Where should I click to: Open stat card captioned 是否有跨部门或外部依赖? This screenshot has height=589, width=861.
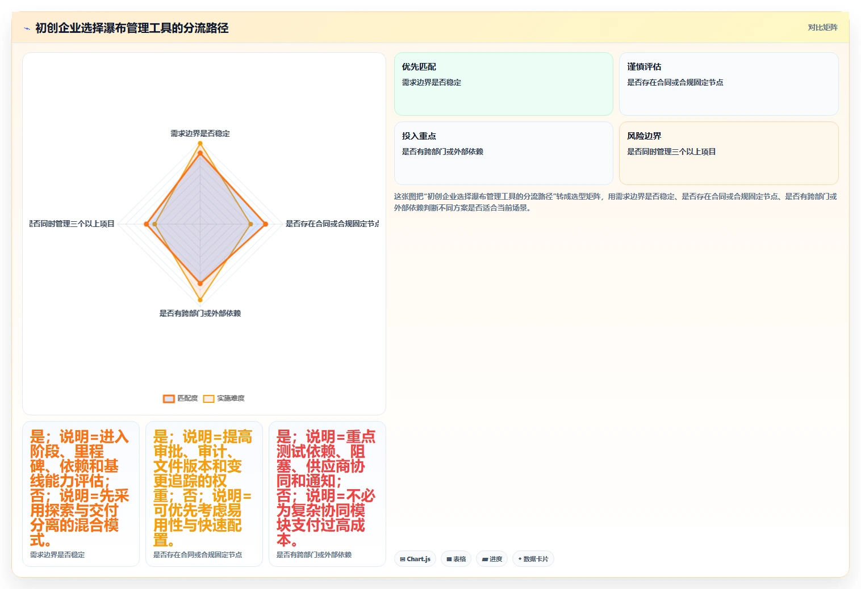(x=327, y=494)
